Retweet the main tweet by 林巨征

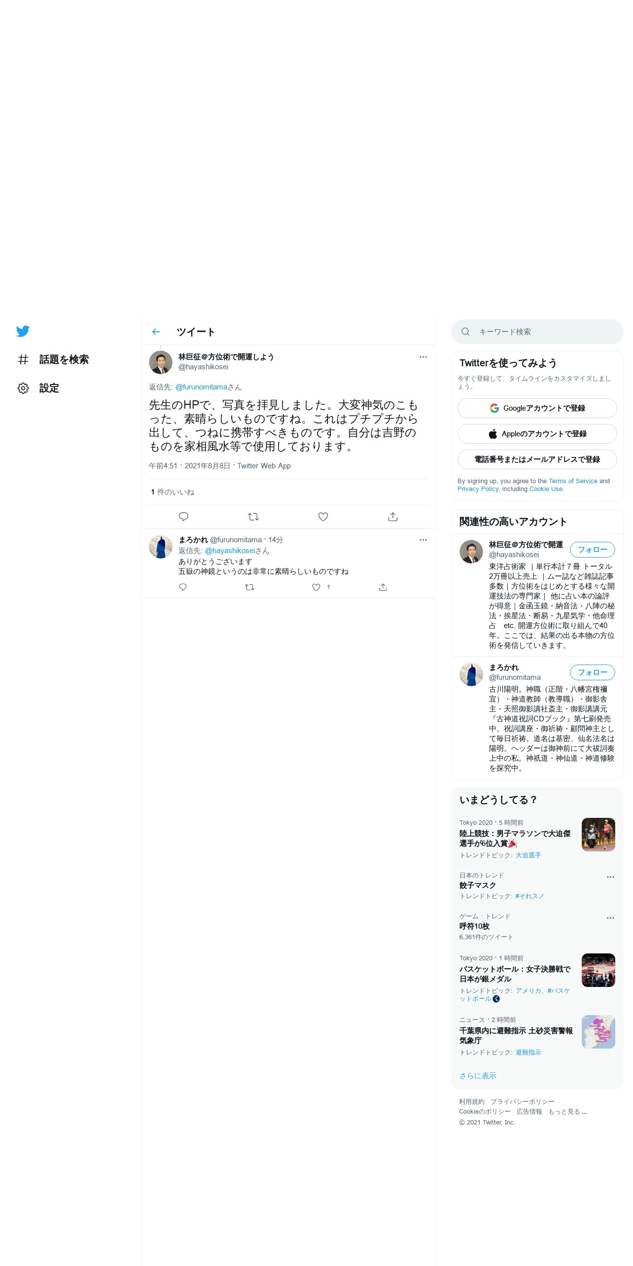[x=253, y=517]
